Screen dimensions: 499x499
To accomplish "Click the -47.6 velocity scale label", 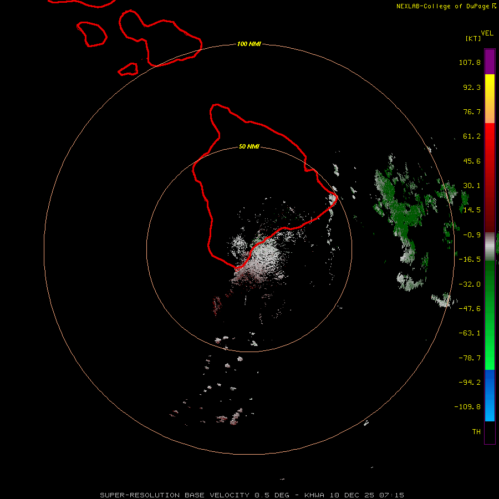I will point(470,309).
